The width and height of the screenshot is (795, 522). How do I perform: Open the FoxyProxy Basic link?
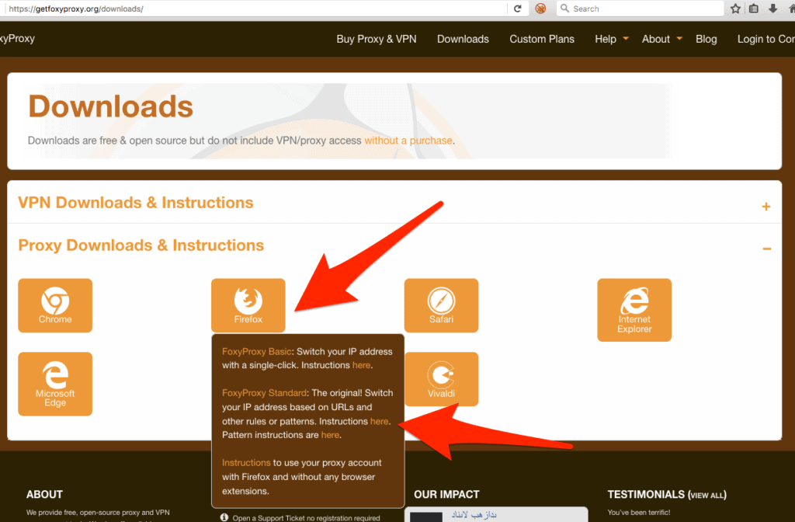[256, 352]
